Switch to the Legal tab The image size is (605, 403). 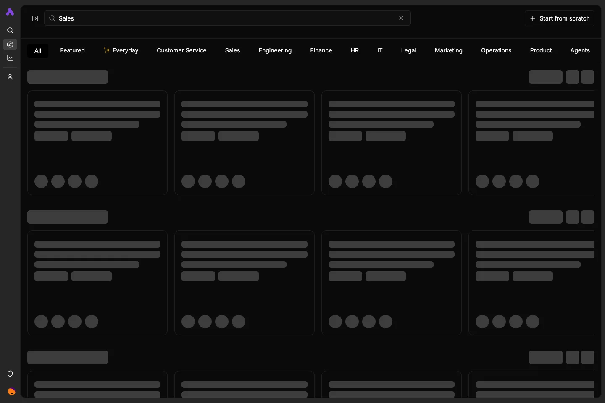408,50
